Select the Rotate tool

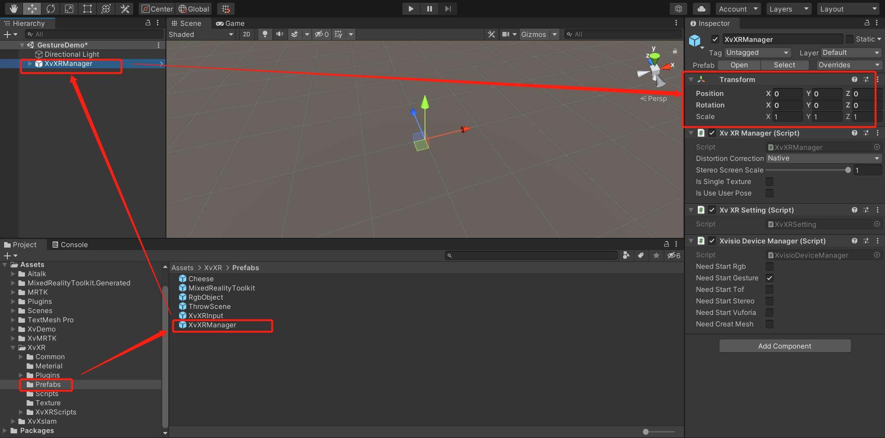pyautogui.click(x=51, y=9)
